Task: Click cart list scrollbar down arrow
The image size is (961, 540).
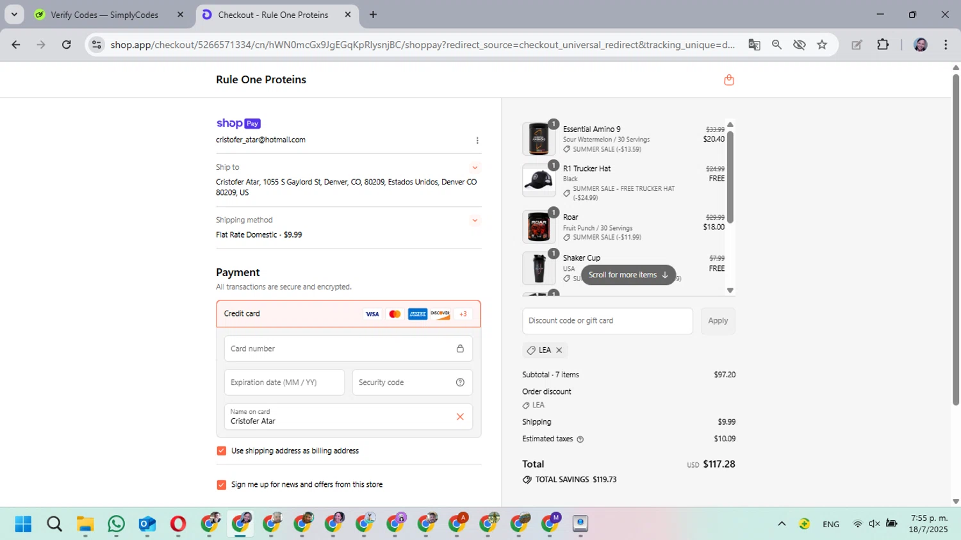Action: 730,291
